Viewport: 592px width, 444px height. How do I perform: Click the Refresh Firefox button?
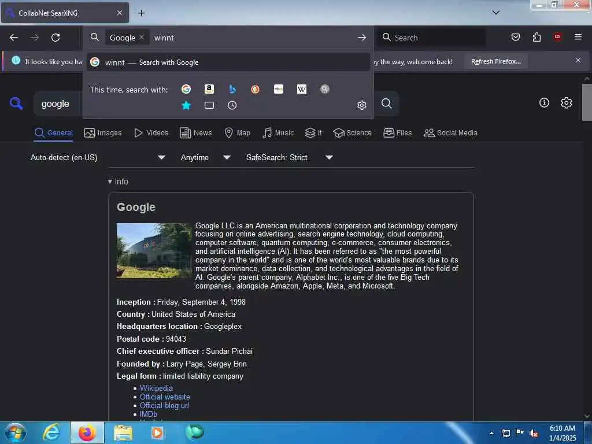coord(495,61)
